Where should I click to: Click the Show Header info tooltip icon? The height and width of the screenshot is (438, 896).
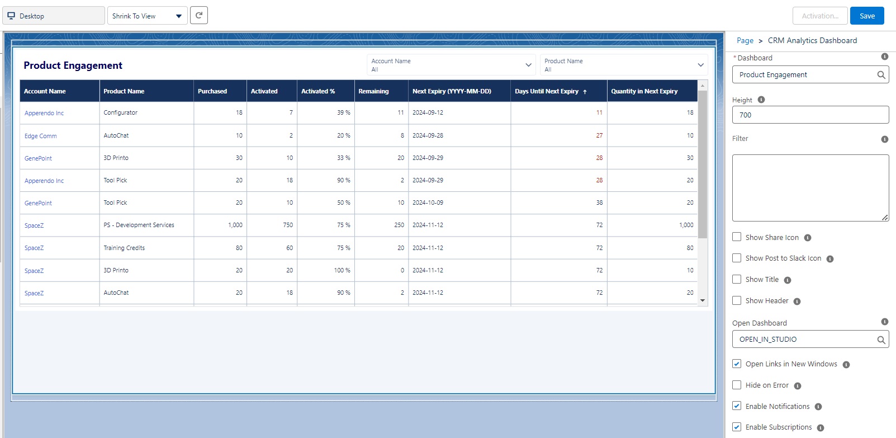[x=797, y=302]
